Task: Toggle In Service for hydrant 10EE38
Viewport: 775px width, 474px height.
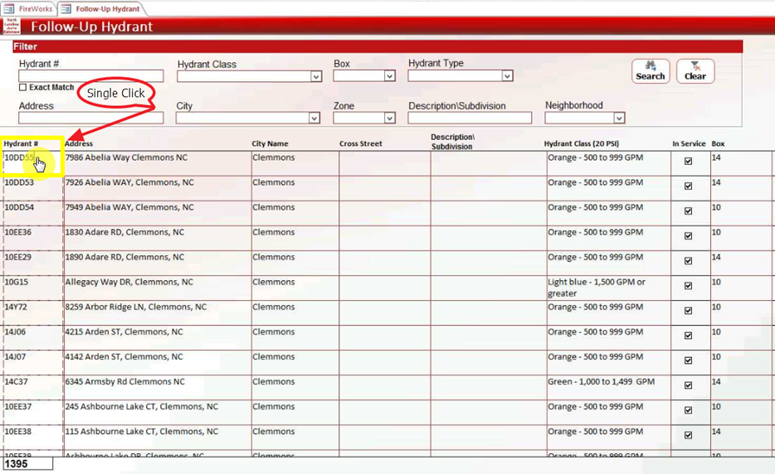Action: (x=688, y=435)
